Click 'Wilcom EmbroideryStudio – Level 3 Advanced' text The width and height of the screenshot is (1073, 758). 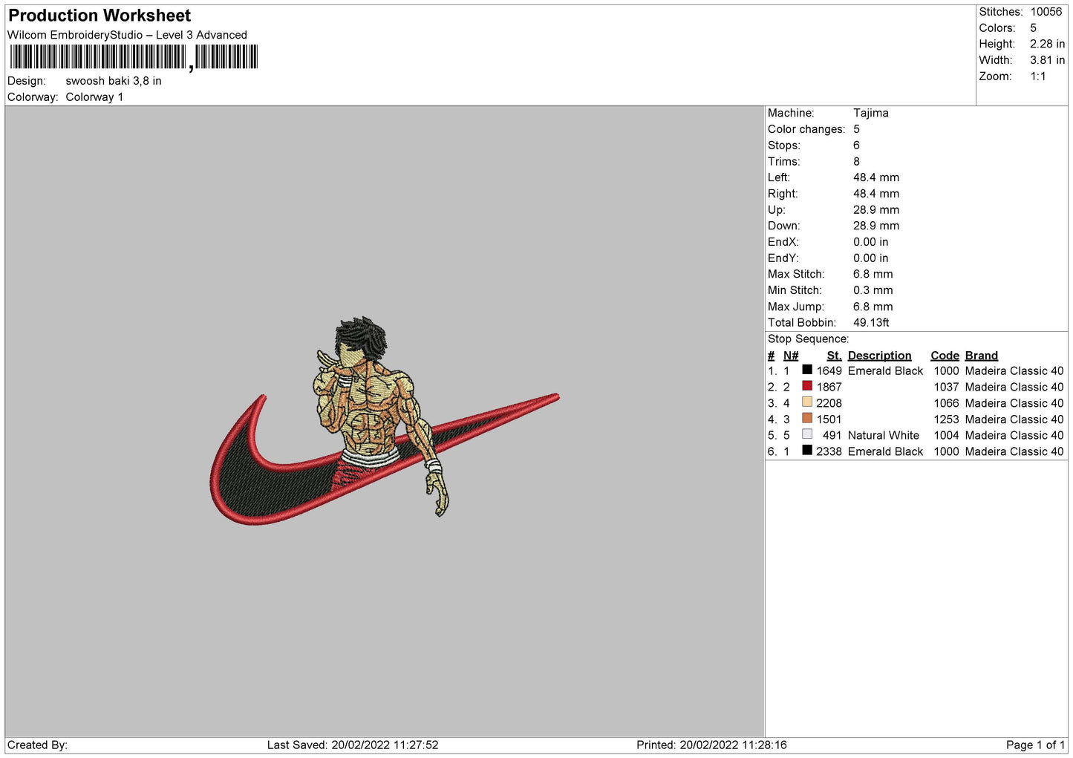click(x=127, y=35)
